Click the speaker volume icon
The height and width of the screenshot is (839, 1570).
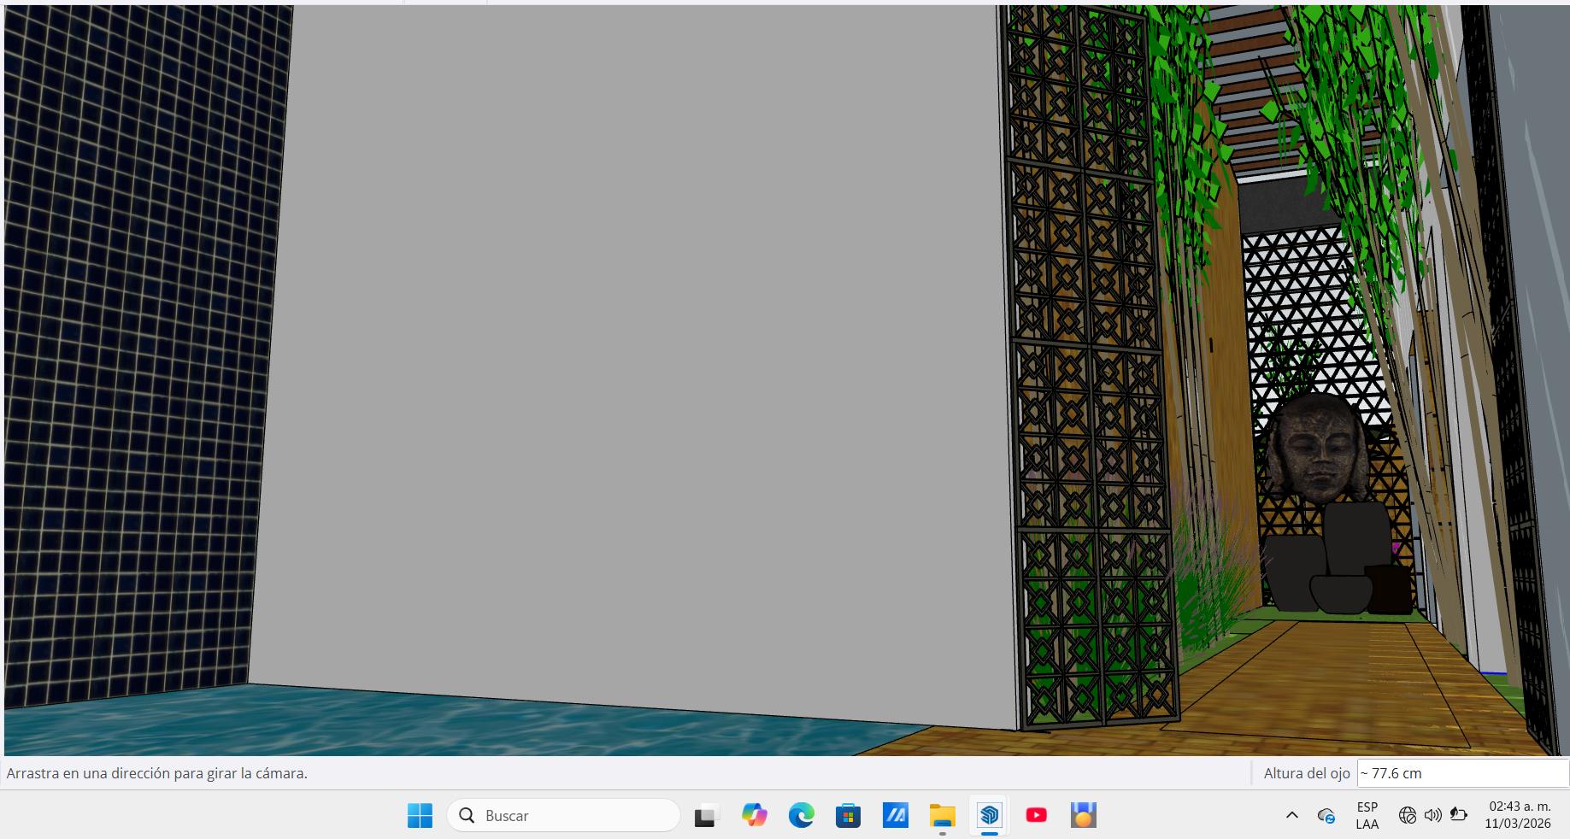[x=1432, y=816]
